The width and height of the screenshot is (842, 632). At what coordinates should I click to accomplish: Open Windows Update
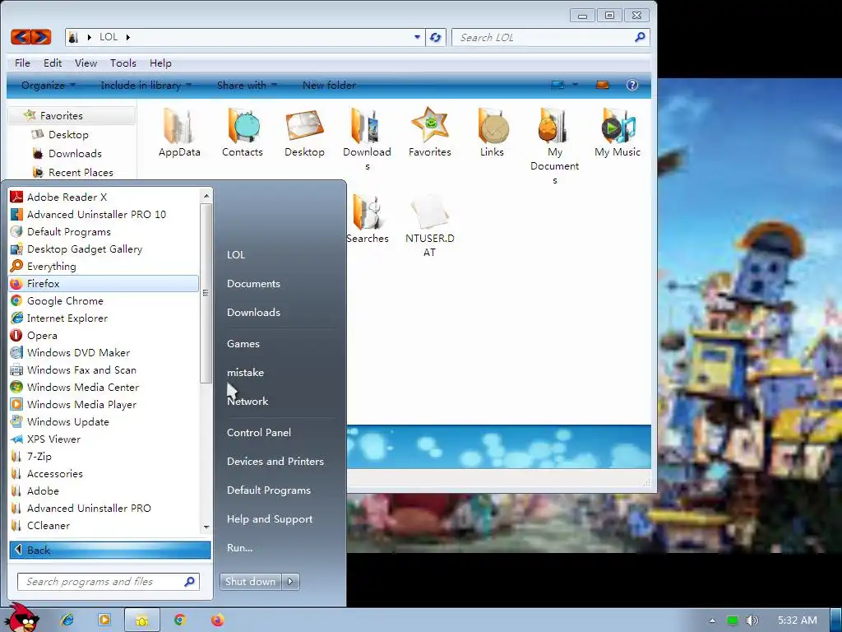click(104, 422)
